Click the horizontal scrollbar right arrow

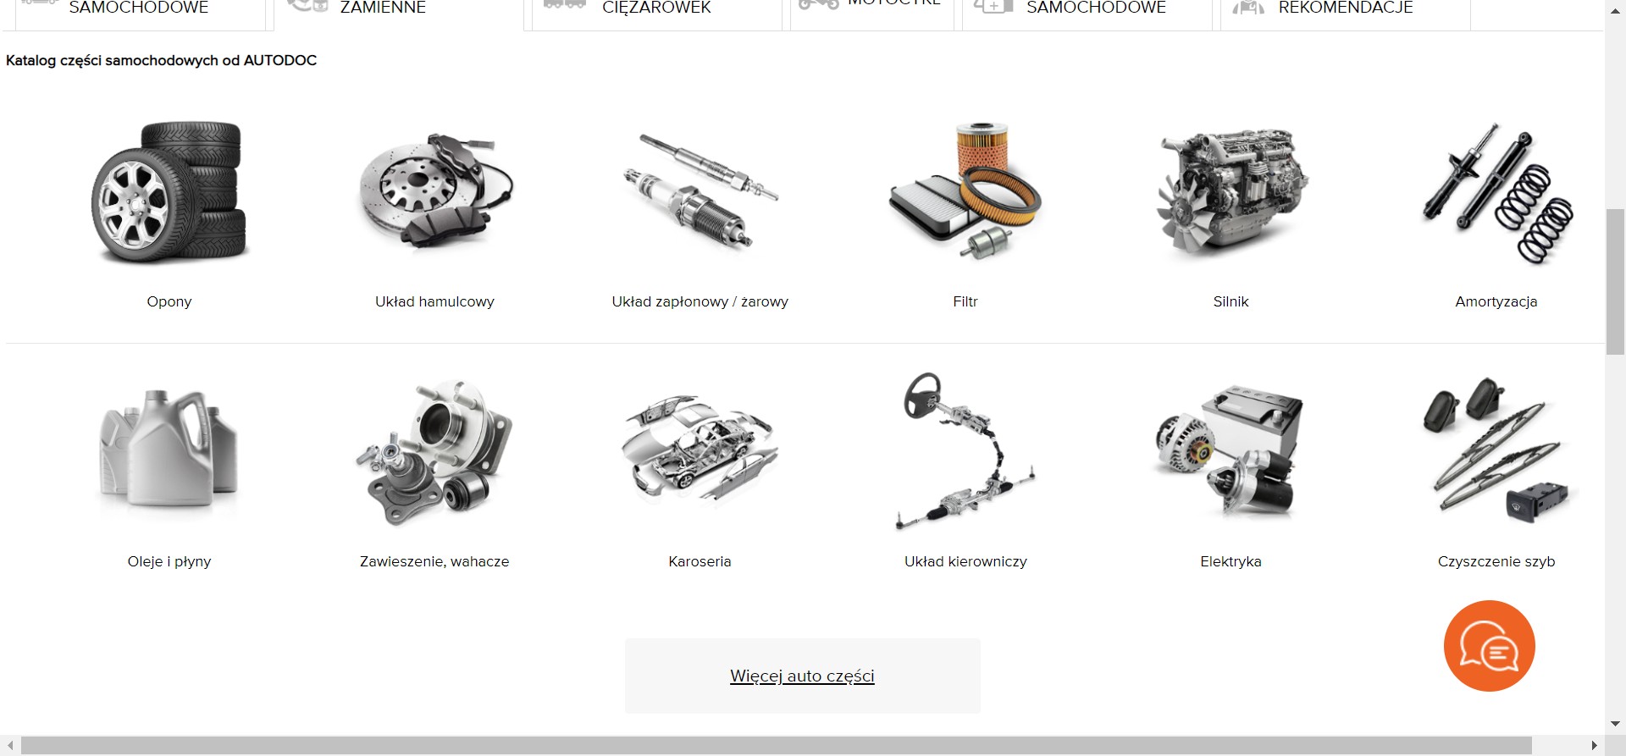1595,746
